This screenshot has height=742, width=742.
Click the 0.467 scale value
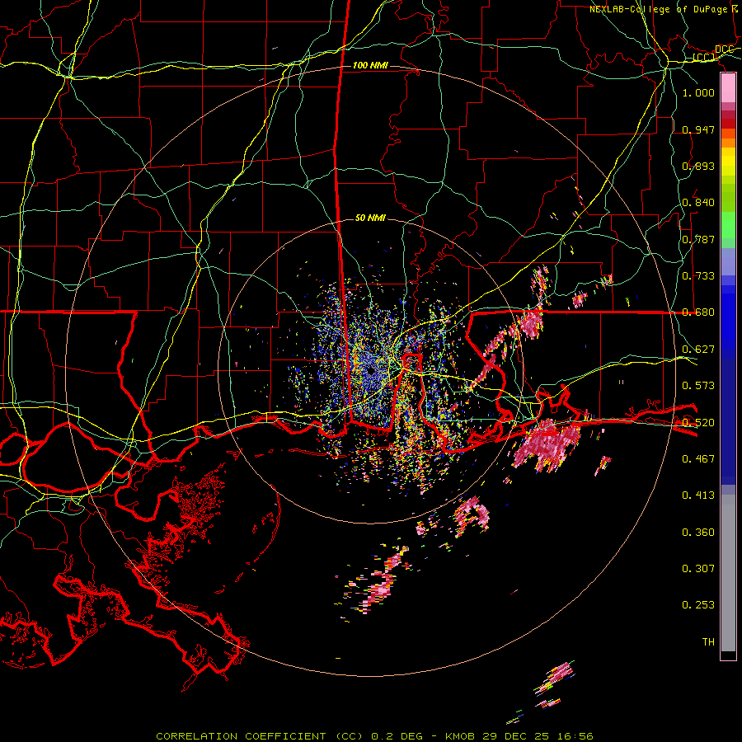(698, 458)
